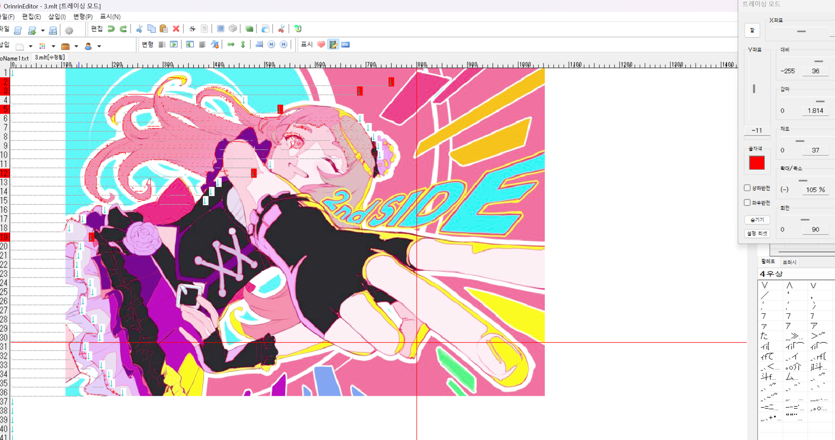Image resolution: width=835 pixels, height=440 pixels.
Task: Toggle the tracing image display icon
Action: 333,45
